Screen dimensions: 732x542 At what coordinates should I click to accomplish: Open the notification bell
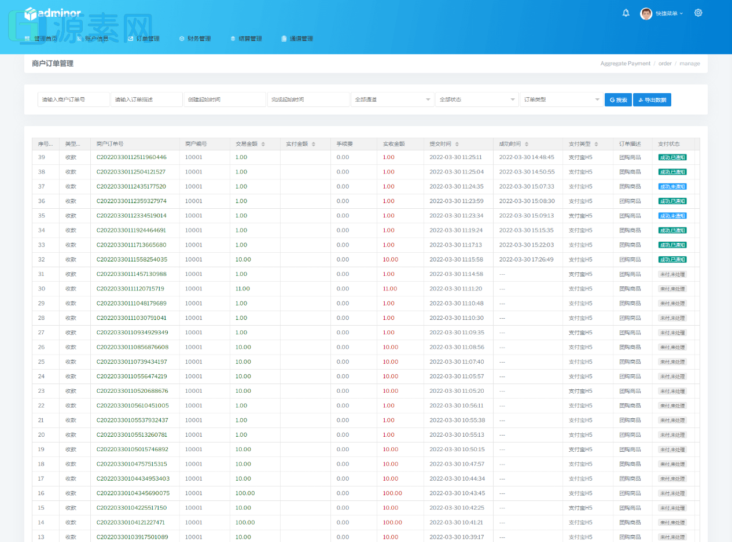(626, 13)
